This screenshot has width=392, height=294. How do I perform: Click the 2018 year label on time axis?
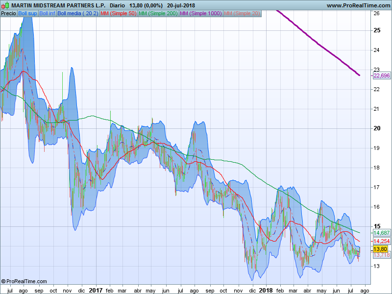pyautogui.click(x=266, y=290)
